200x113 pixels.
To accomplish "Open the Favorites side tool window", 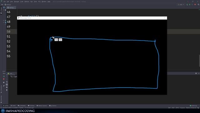I will (1, 99).
